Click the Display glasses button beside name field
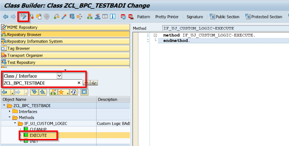Image resolution: width=289 pixels, height=146 pixels. pyautogui.click(x=94, y=83)
